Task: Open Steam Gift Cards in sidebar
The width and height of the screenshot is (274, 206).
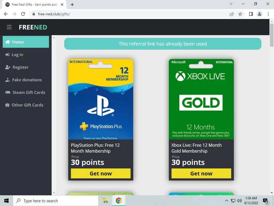Action: pos(26,92)
